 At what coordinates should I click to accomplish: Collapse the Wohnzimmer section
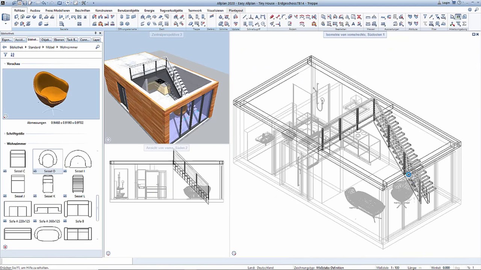point(5,144)
